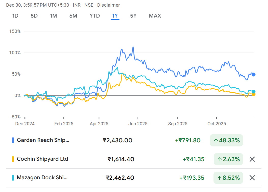Switch chart to 6M range
Viewport: 268px width, 192px height.
tap(73, 16)
